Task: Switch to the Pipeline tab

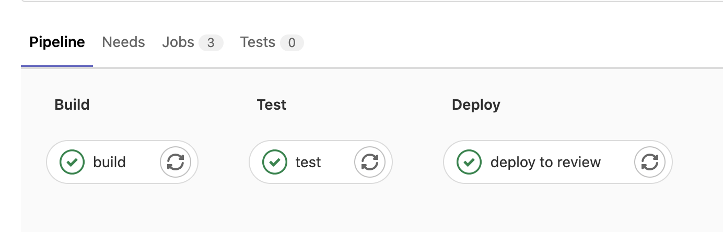Action: 57,42
